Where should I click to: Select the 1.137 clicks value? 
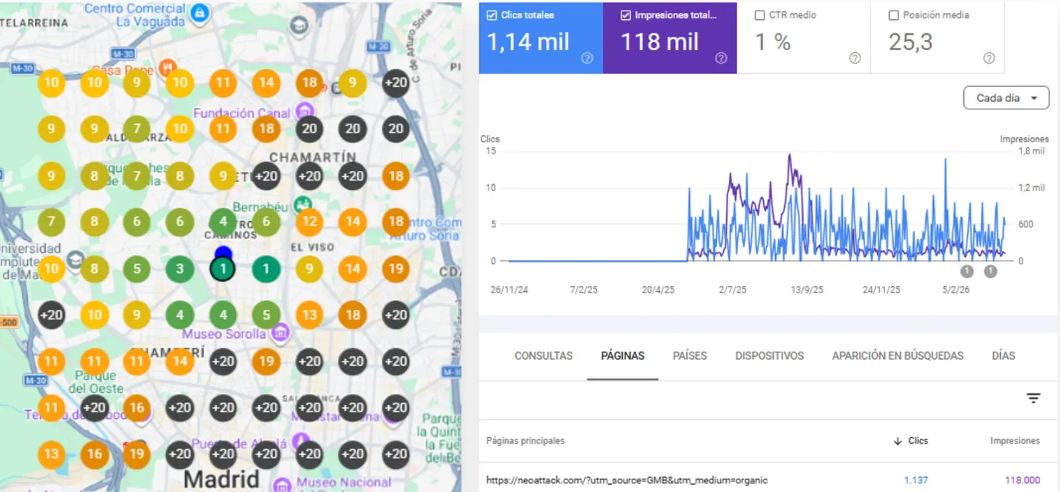tap(916, 480)
